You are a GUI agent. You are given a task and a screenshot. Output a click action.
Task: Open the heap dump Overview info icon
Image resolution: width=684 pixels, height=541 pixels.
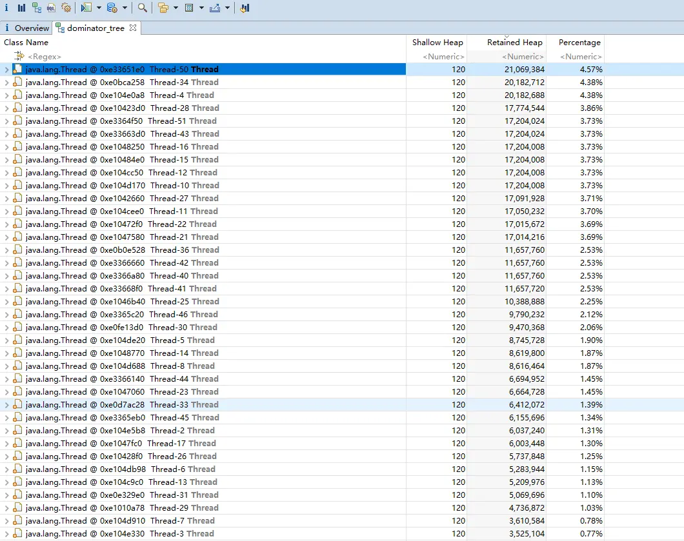point(6,8)
